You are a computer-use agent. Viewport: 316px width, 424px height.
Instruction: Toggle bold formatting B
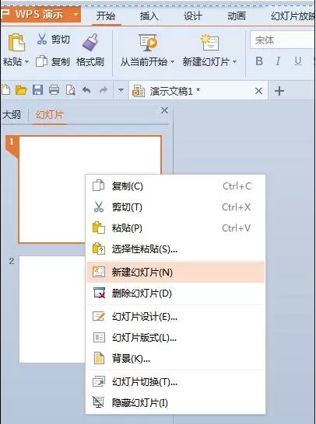tap(259, 61)
